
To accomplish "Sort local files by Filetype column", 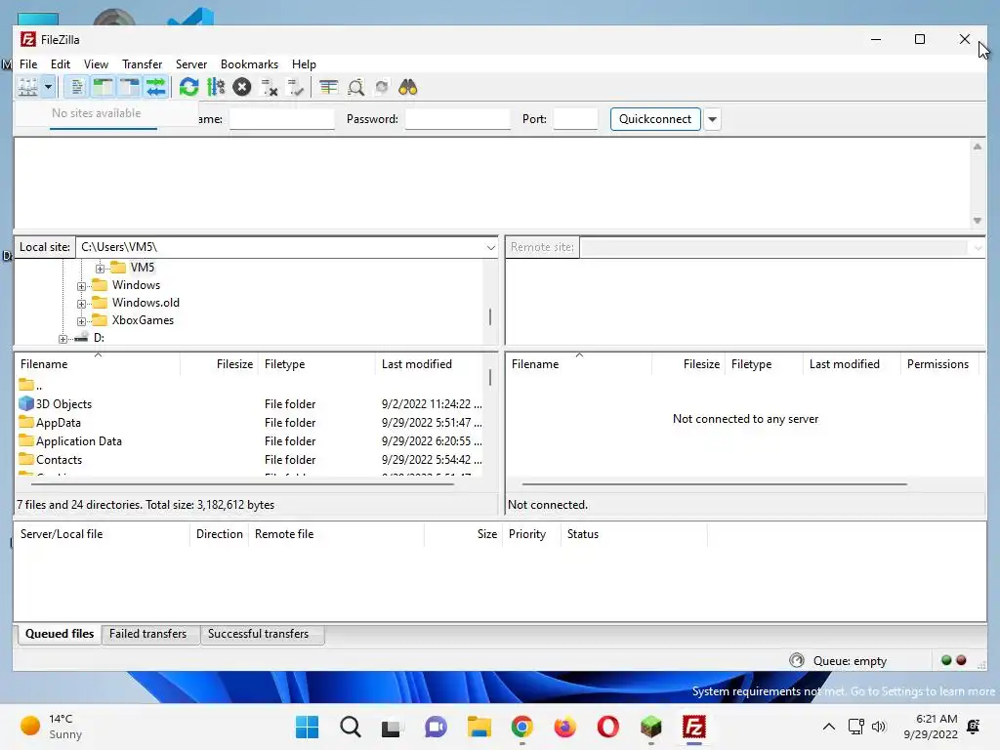I will [316, 364].
